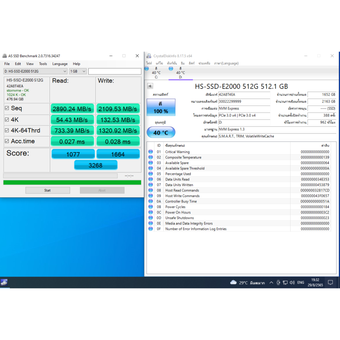Show hidden system tray icons

(271, 283)
